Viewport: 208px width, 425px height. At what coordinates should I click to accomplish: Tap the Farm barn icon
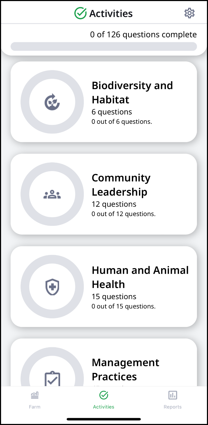(x=35, y=395)
